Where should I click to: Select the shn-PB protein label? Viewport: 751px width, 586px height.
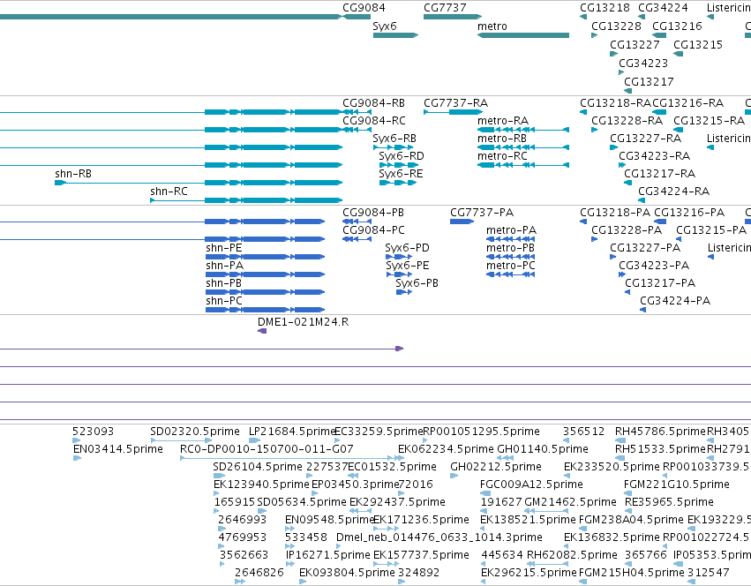[x=223, y=283]
